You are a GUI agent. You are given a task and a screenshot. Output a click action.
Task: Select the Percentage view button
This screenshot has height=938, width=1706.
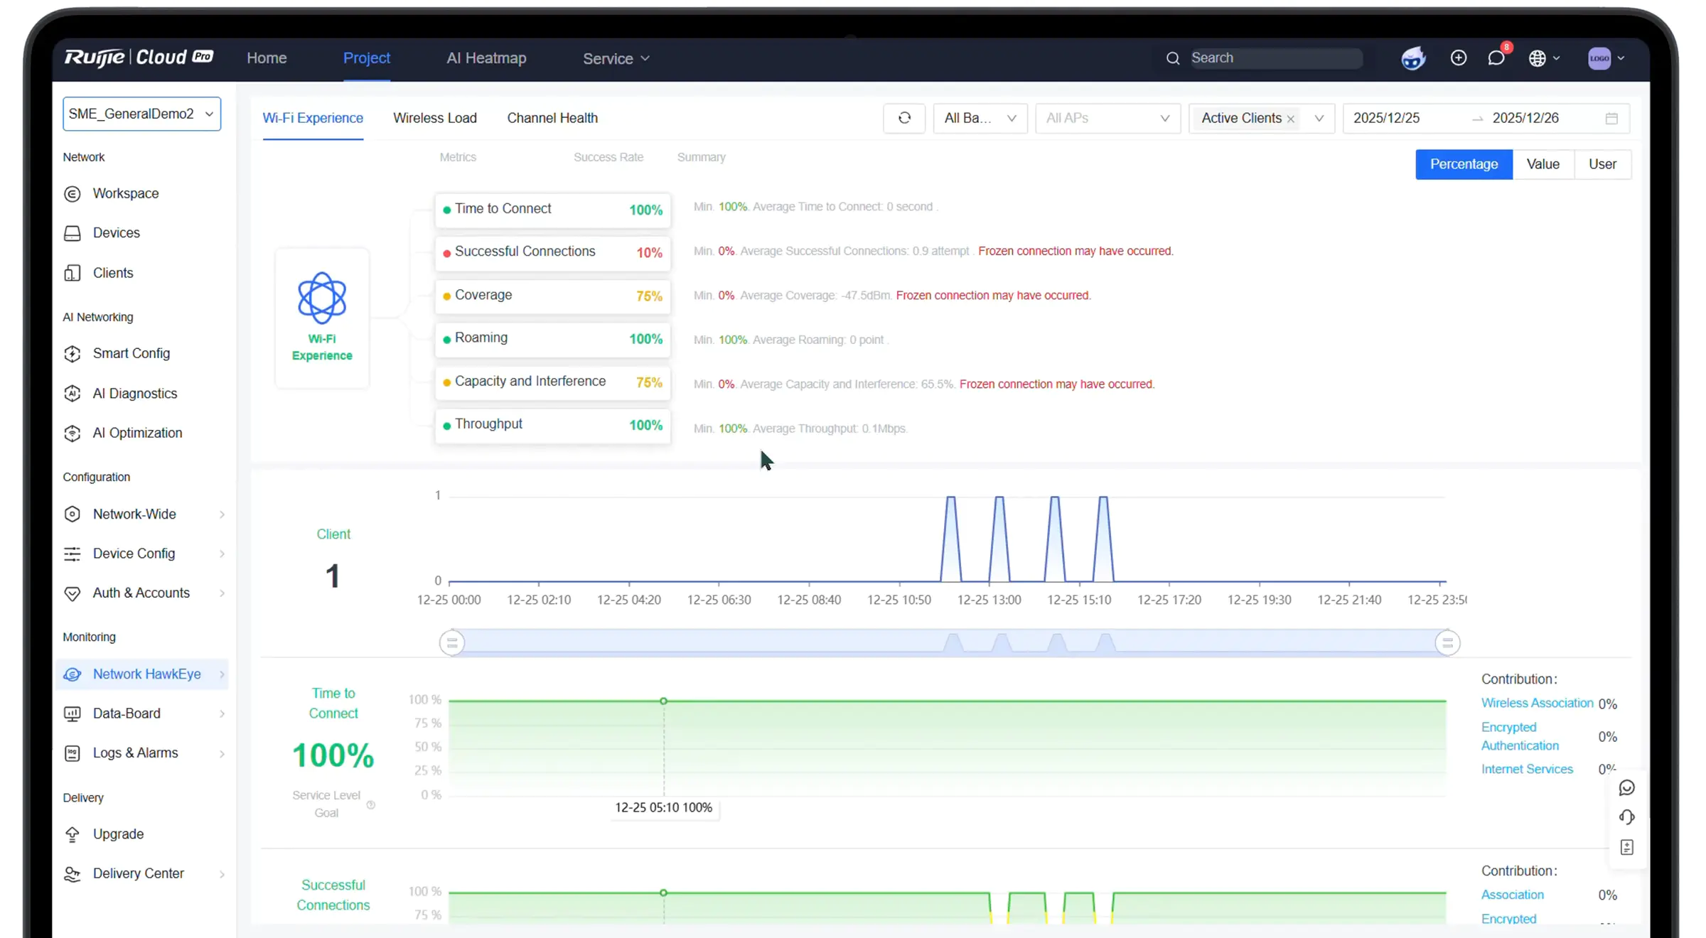click(1464, 164)
